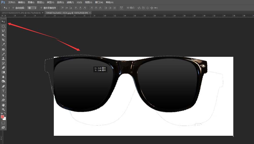The height and width of the screenshot is (144, 254).
Task: Expand the Move tool preset picker arrow
Action: coord(9,8)
